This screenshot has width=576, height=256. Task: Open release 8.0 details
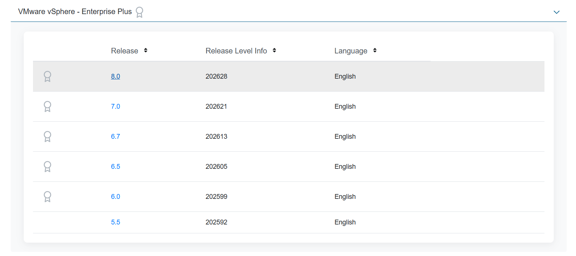115,76
